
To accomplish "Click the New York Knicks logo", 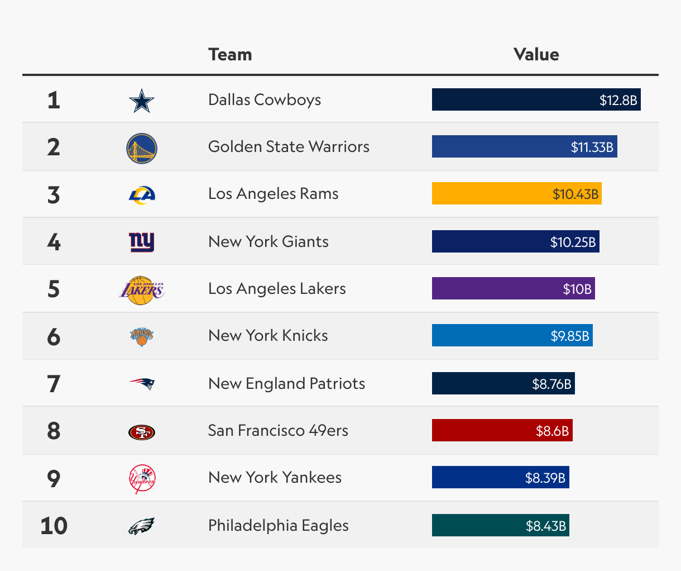I will click(142, 336).
